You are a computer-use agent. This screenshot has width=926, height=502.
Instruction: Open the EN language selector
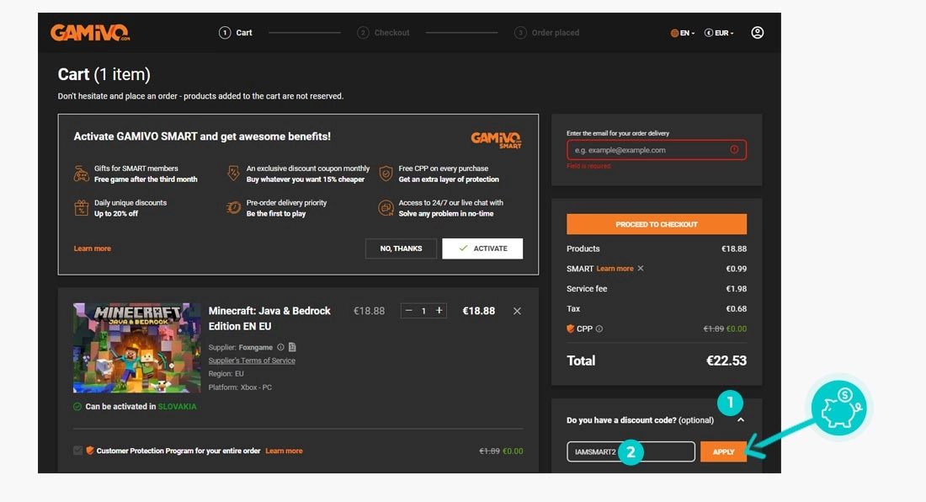(x=683, y=33)
